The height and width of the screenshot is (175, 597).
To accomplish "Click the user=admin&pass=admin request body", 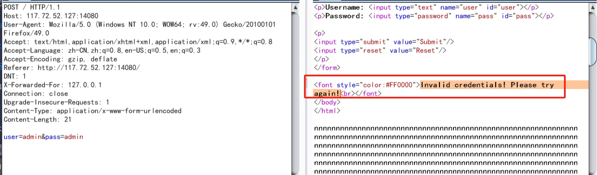I will pyautogui.click(x=43, y=137).
